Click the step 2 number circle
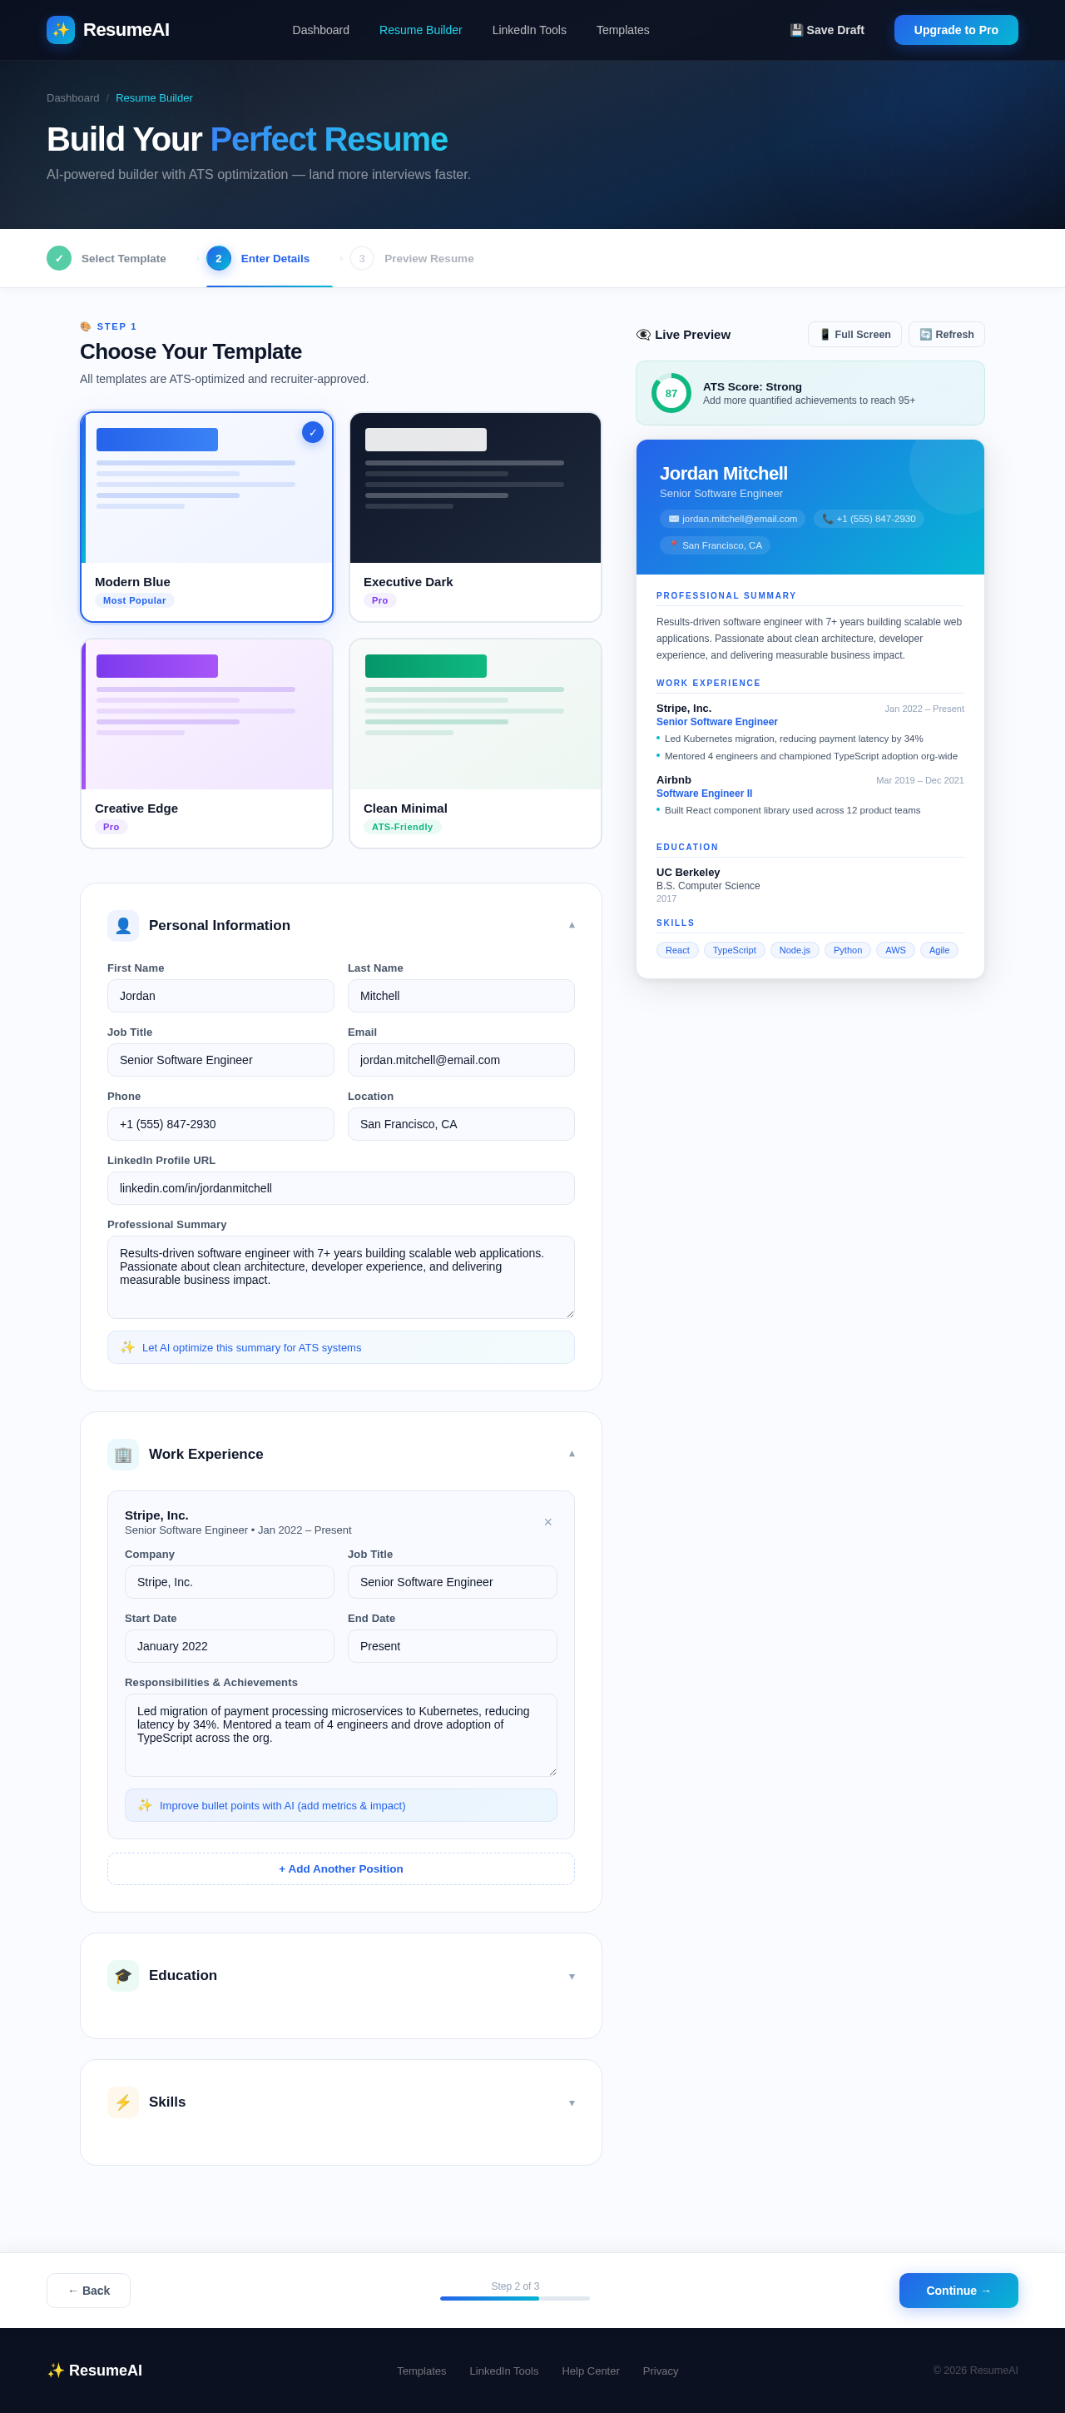Image resolution: width=1065 pixels, height=2413 pixels. 218,258
